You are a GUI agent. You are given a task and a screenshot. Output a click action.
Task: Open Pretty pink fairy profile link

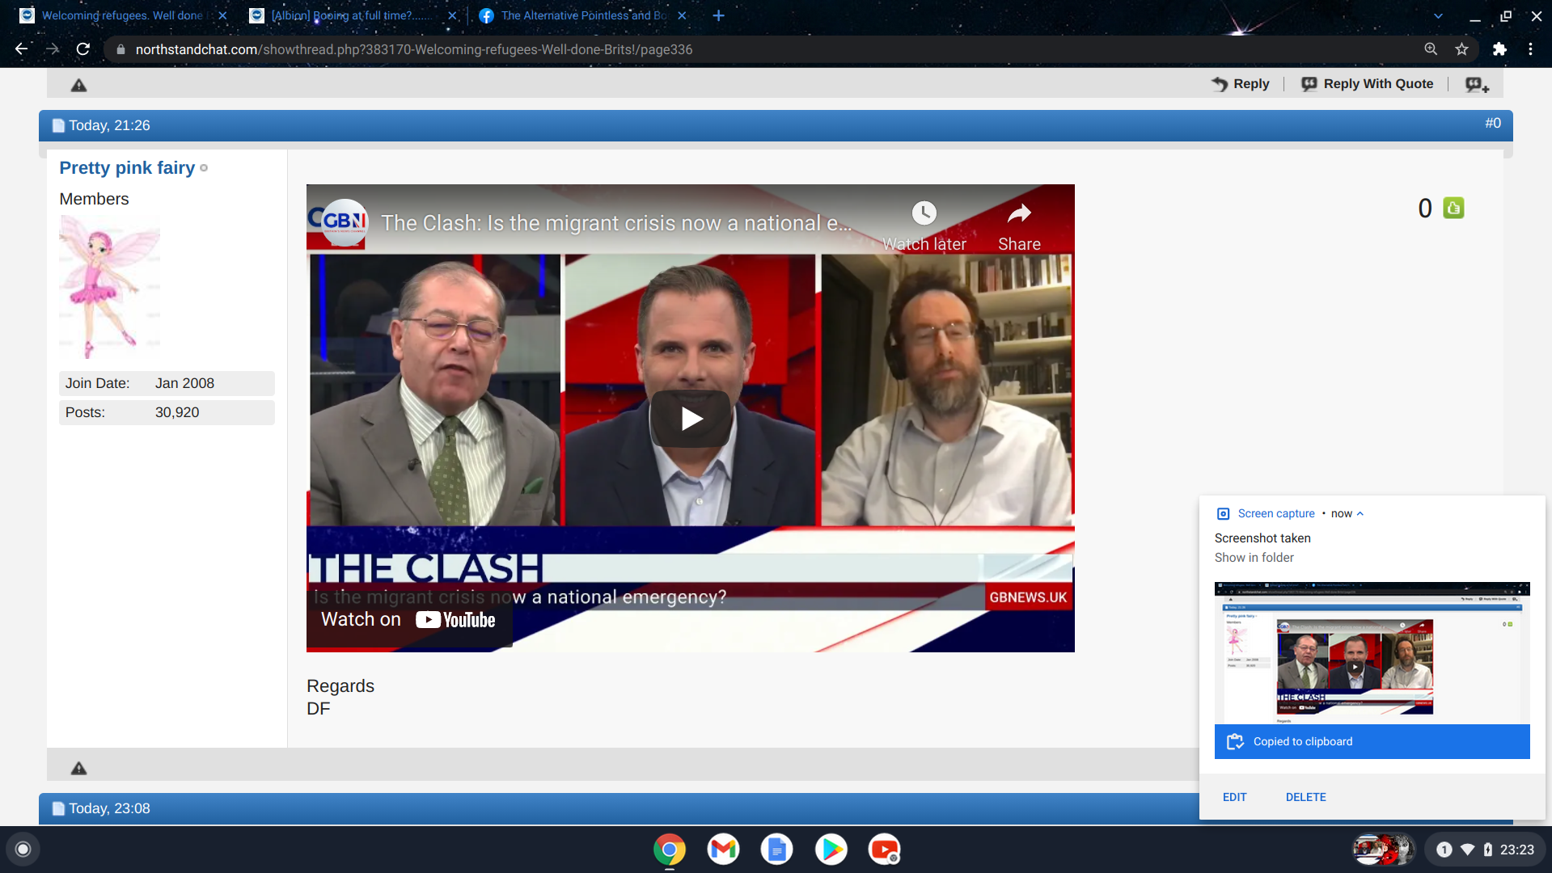[x=127, y=167]
